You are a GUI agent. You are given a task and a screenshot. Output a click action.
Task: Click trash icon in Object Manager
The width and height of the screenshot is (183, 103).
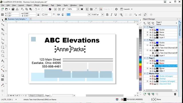(x=175, y=94)
